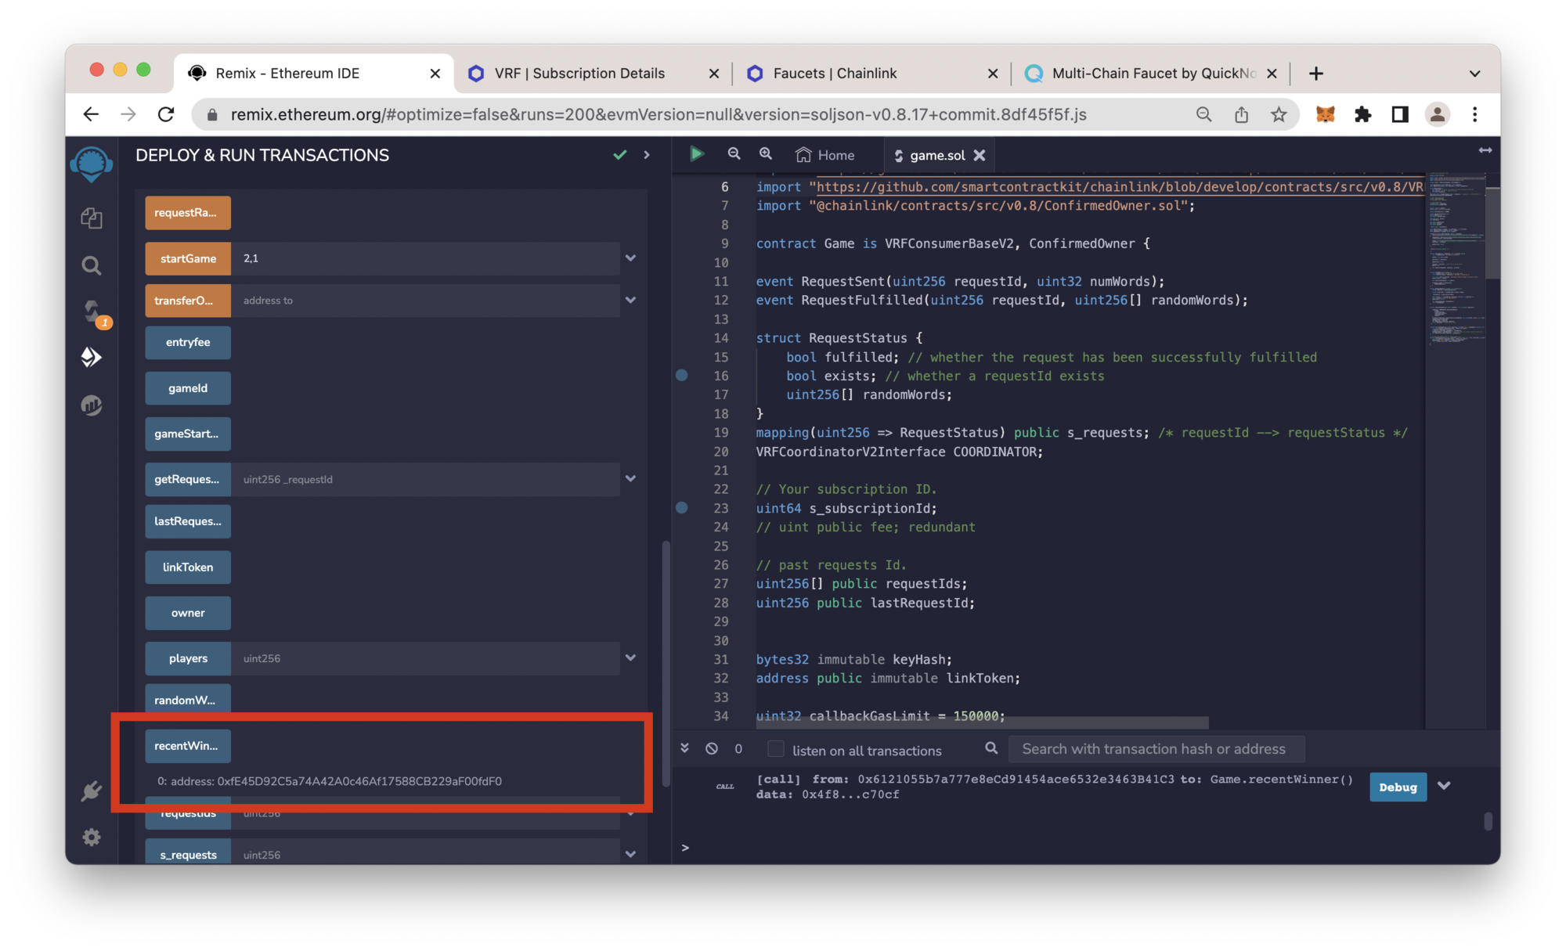Expand players function parameters
1566x951 pixels.
point(631,657)
